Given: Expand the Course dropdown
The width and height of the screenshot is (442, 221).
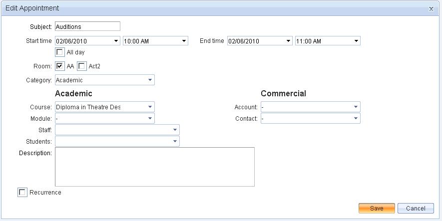Looking at the screenshot, I should pos(150,107).
